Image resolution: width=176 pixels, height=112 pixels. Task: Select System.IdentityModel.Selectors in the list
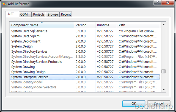85,87
